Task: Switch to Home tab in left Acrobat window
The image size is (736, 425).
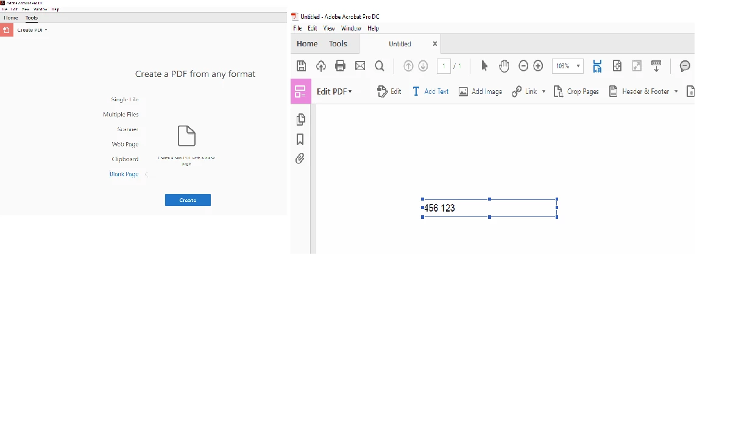Action: point(11,18)
